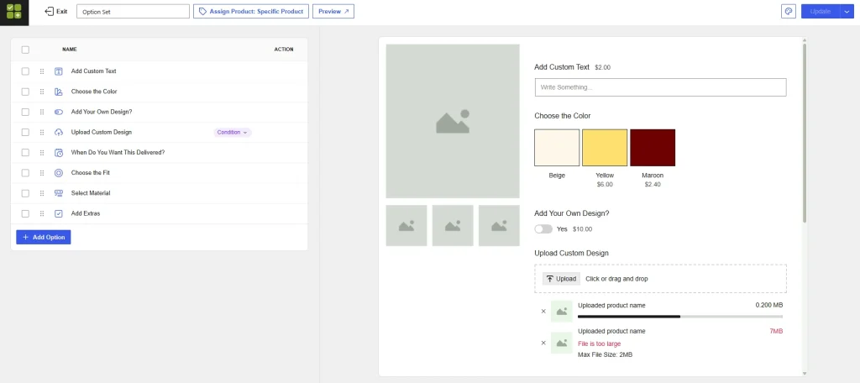Check the Upload Custom Design row checkbox

[x=25, y=132]
